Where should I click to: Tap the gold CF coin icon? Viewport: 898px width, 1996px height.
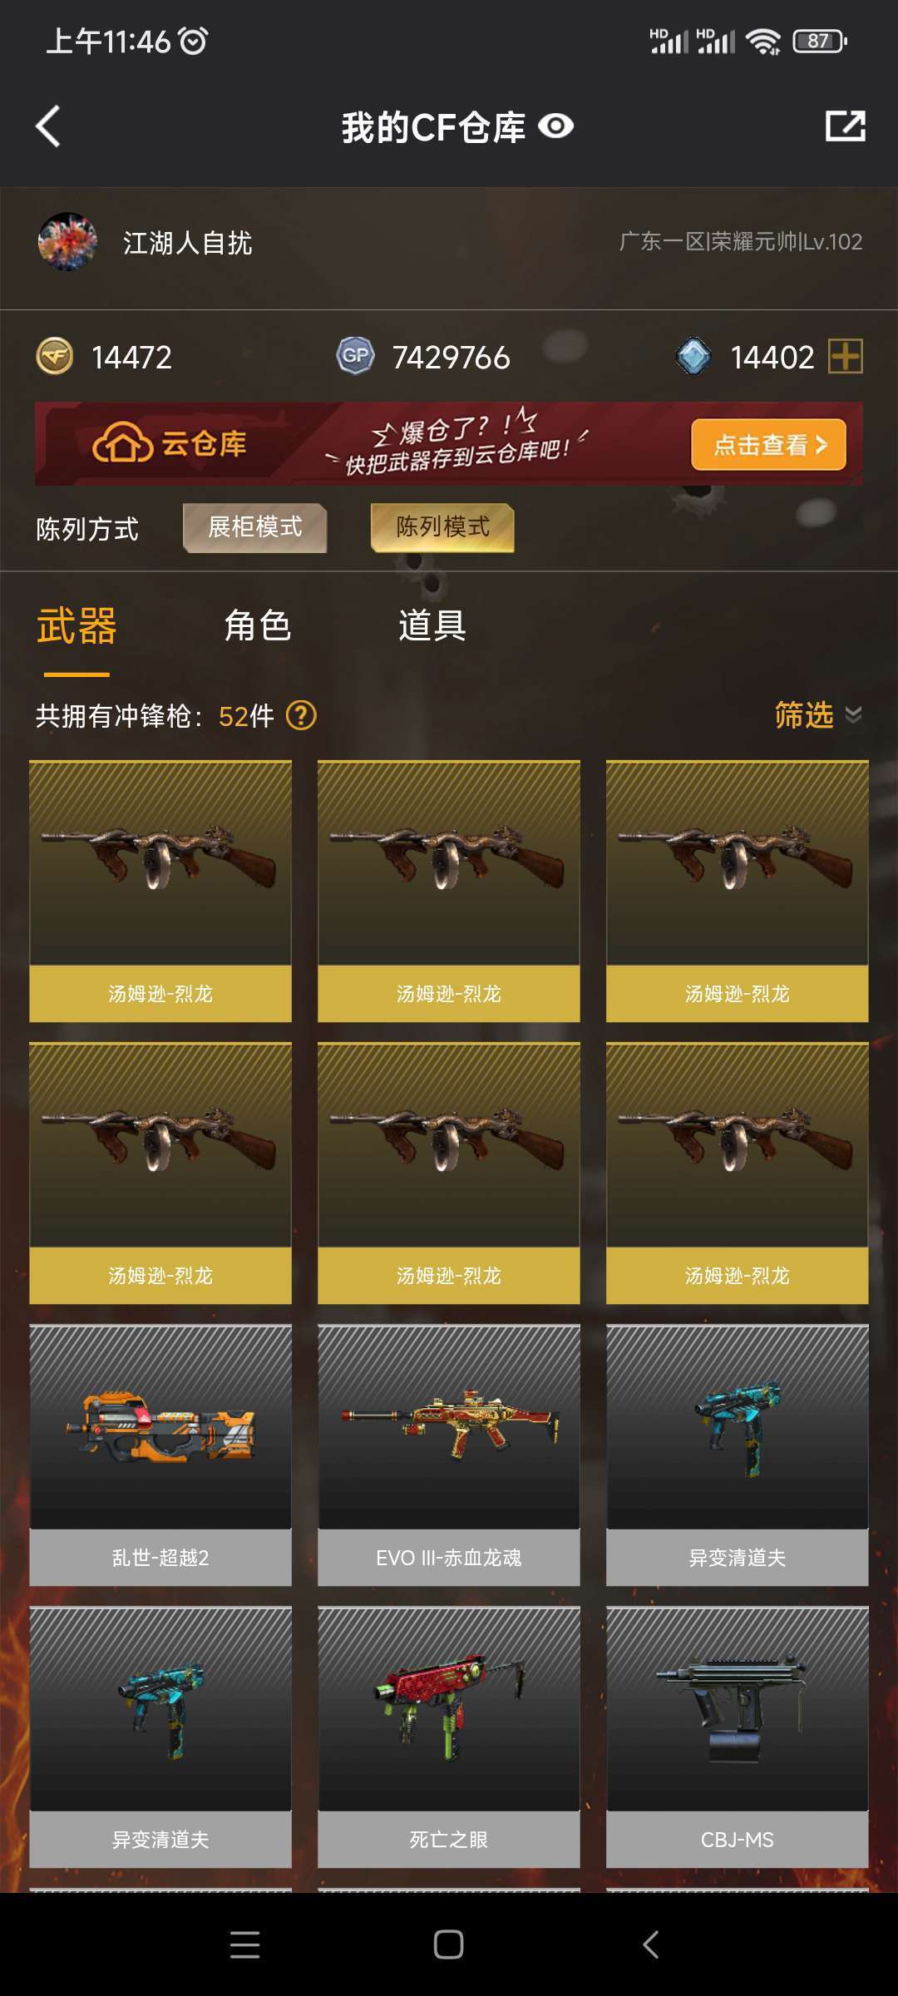coord(55,357)
